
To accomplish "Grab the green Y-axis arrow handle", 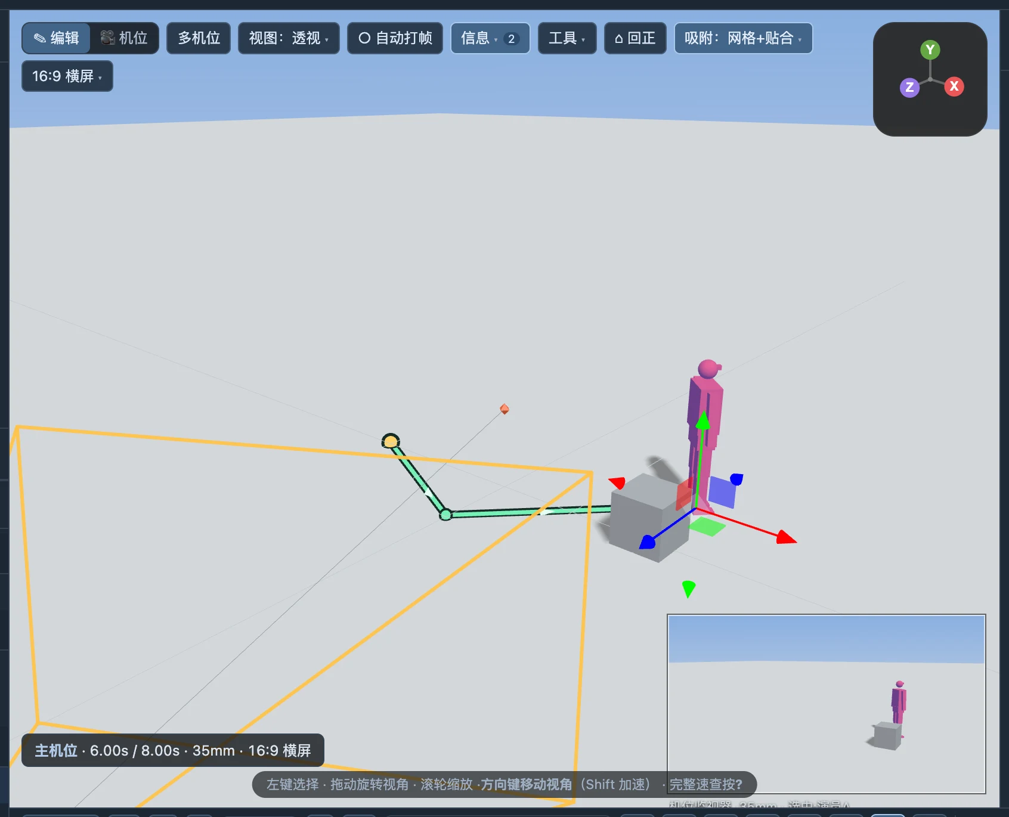I will (x=703, y=420).
